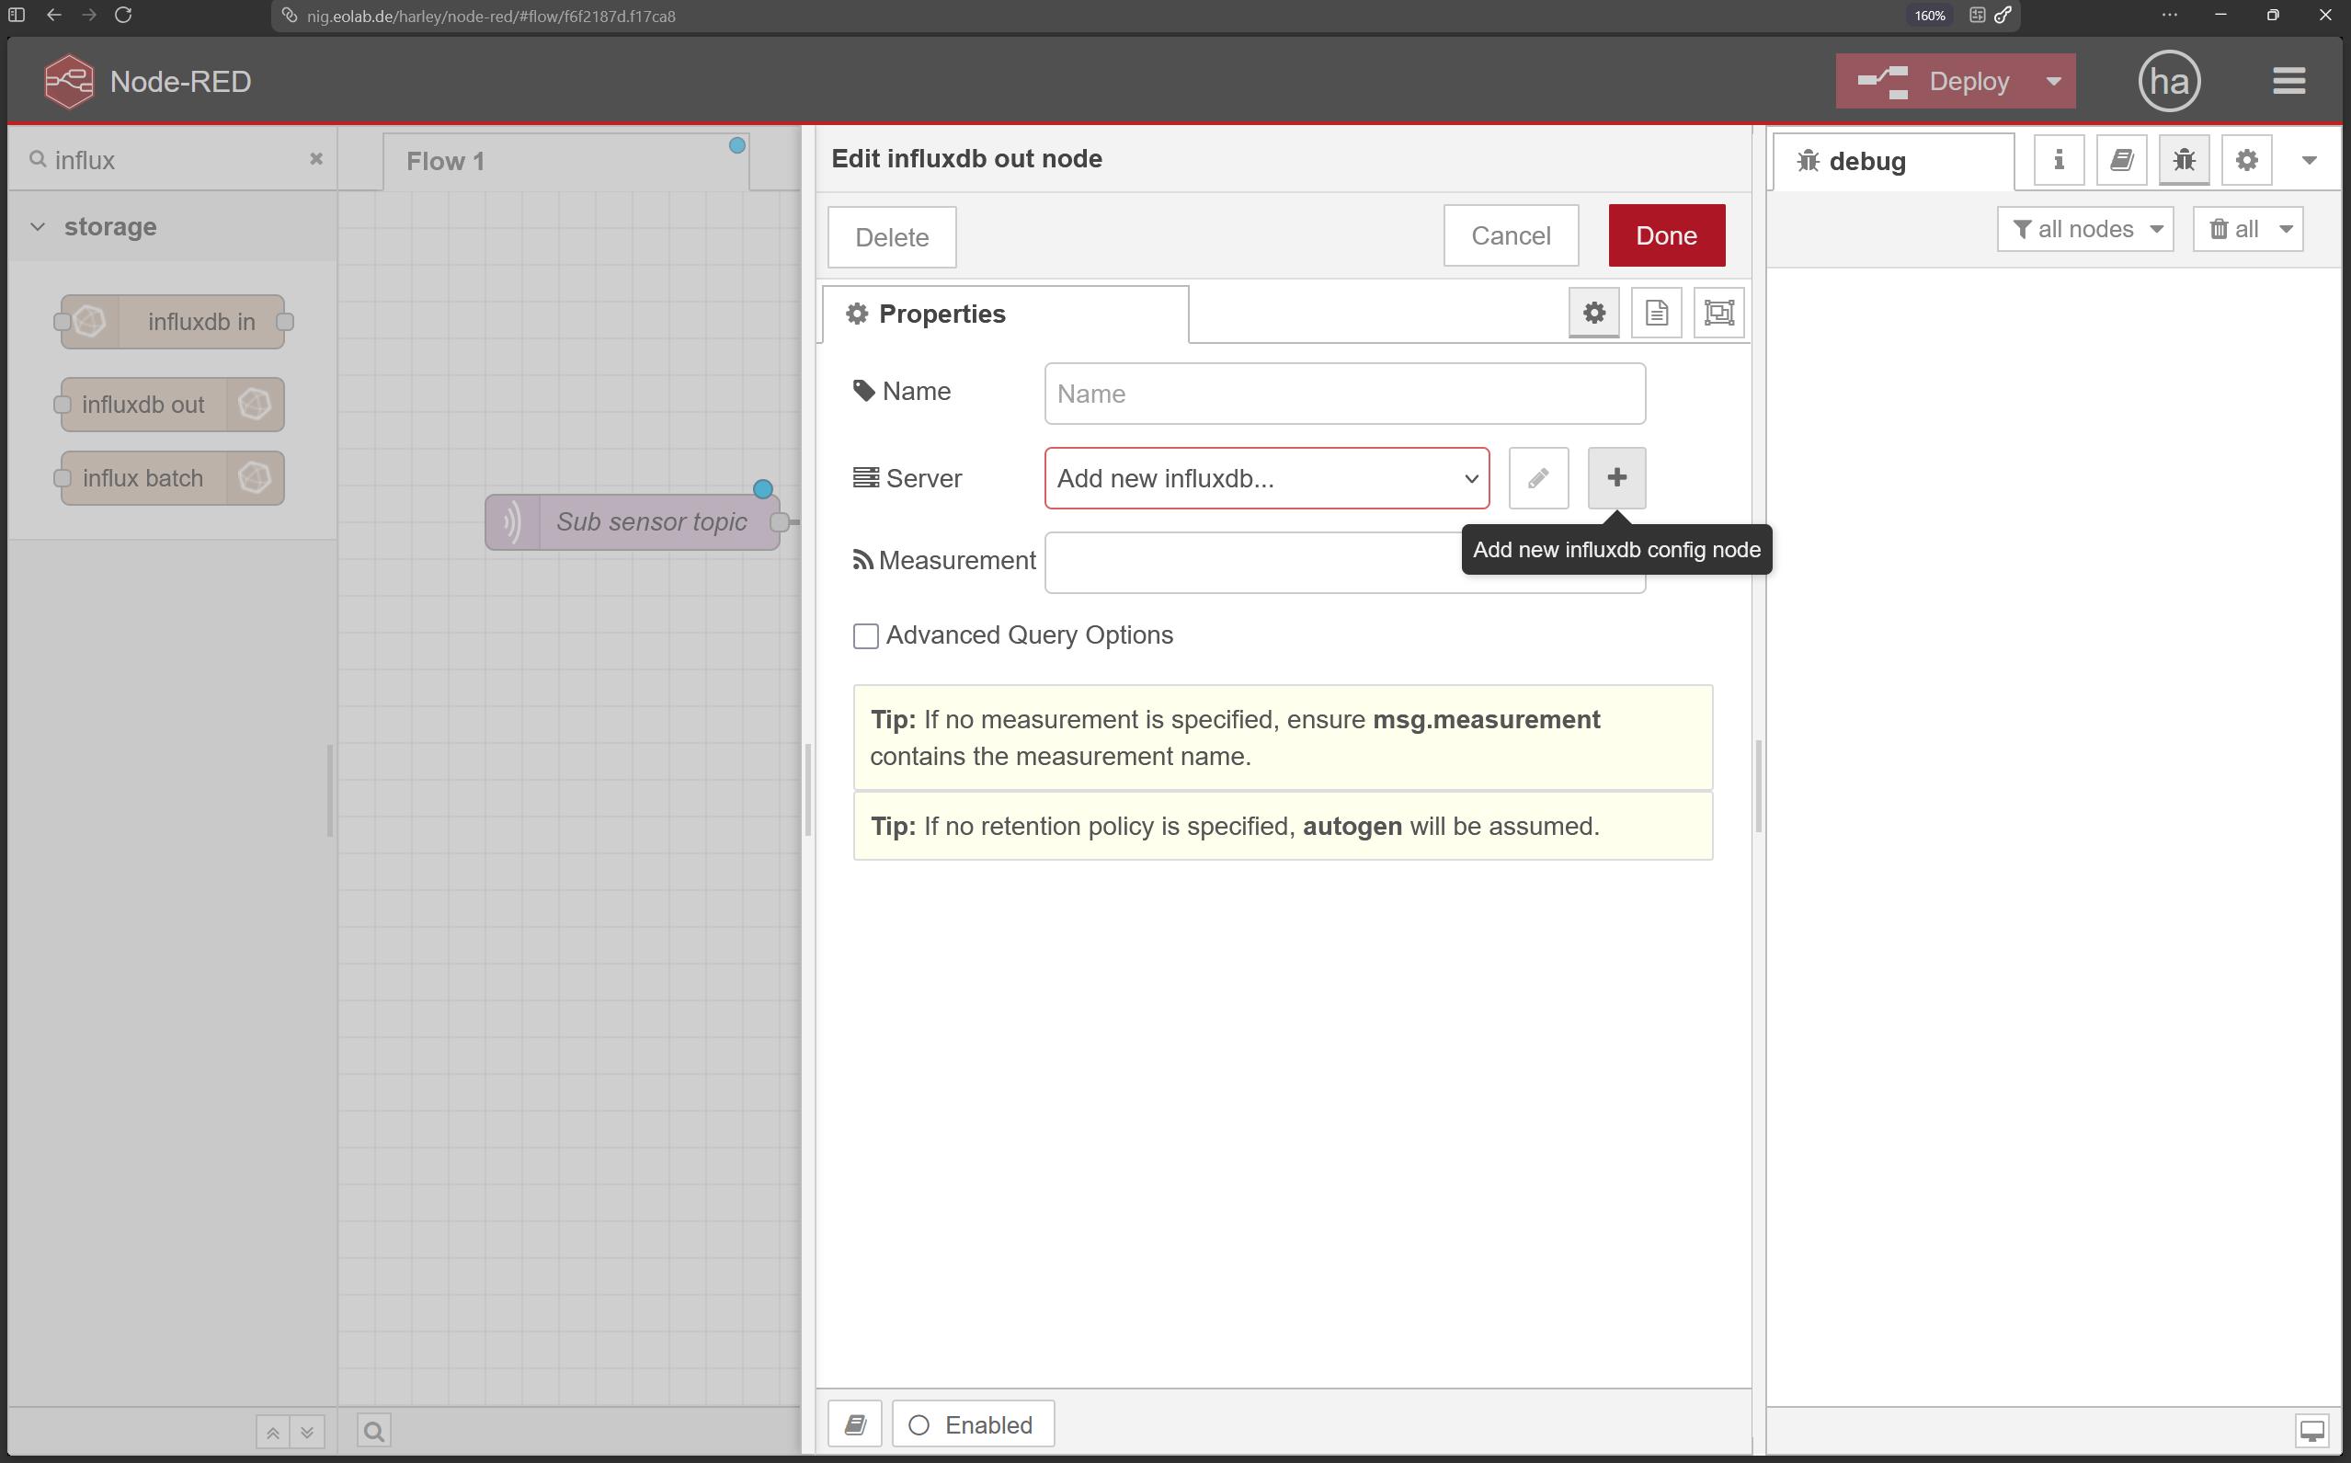Image resolution: width=2351 pixels, height=1463 pixels.
Task: Open the help sidebar book icon
Action: [2122, 160]
